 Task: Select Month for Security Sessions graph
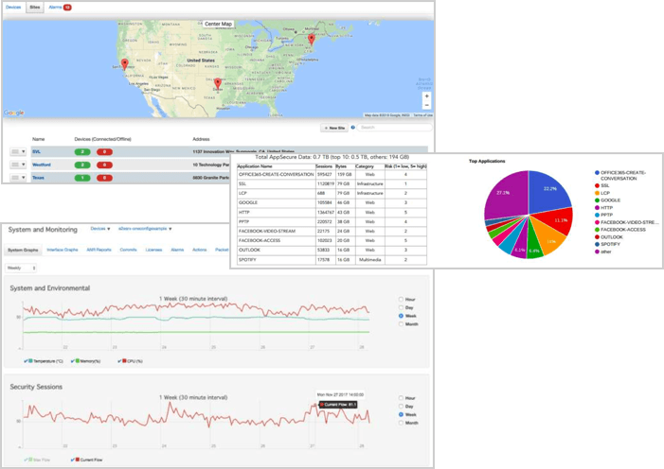click(x=401, y=423)
